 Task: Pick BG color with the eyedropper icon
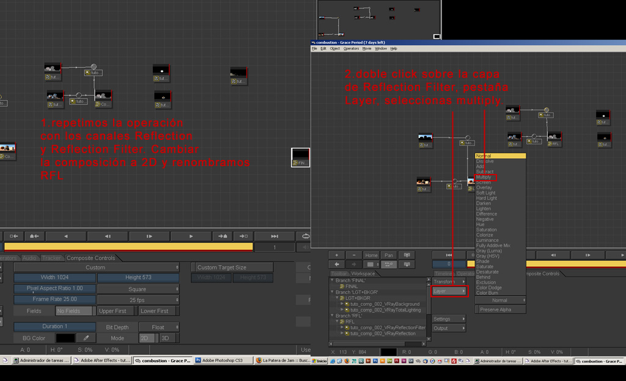(x=86, y=338)
